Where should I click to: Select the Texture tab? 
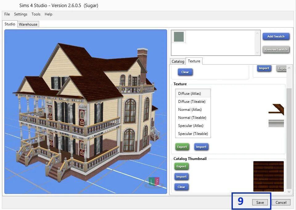pos(194,61)
